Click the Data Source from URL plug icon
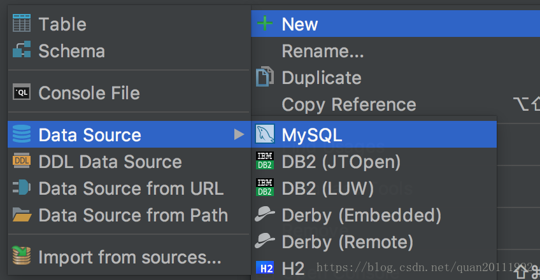 click(22, 188)
